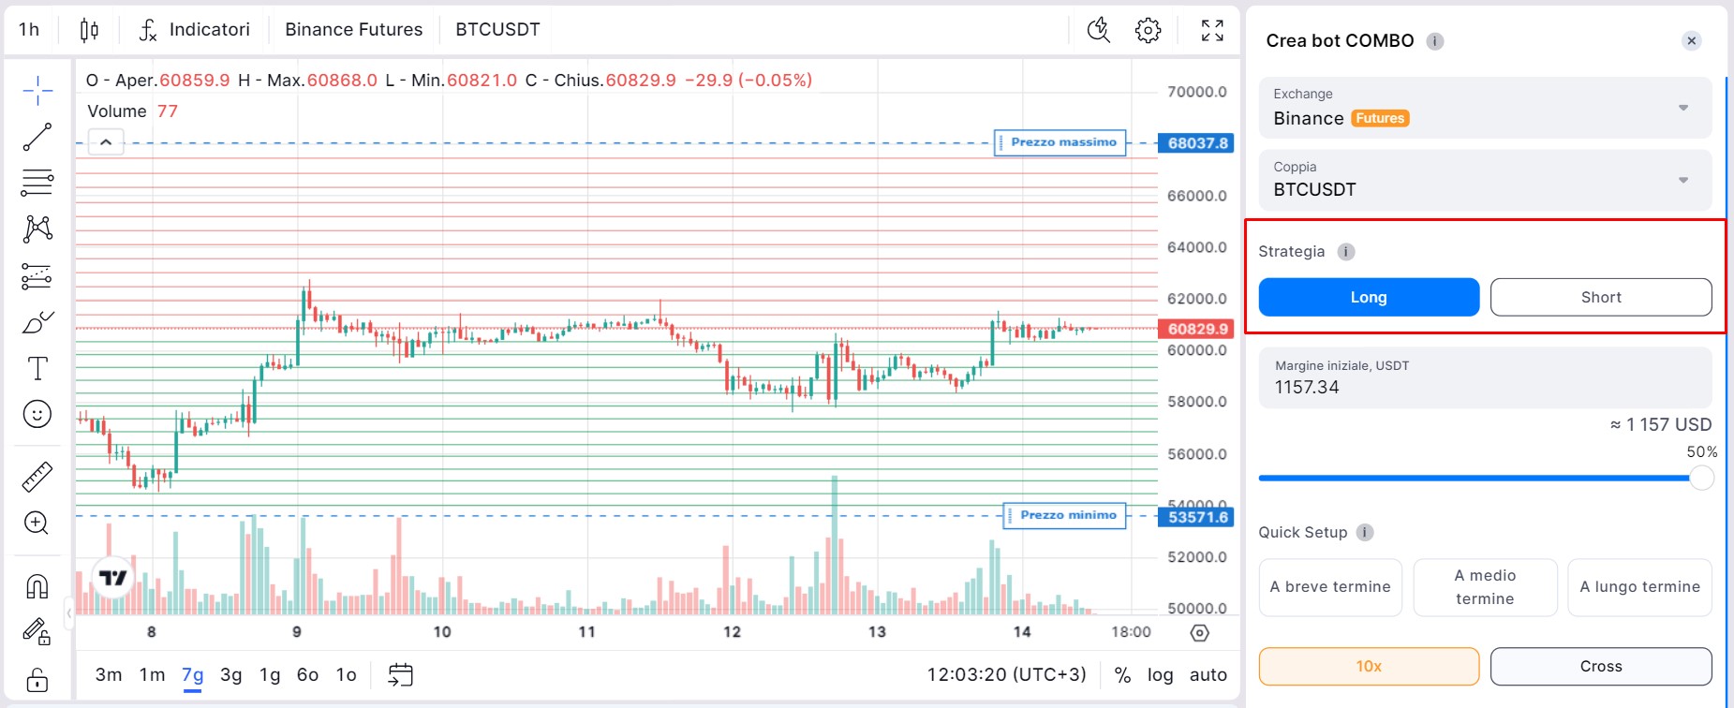The image size is (1734, 708).
Task: Open the Indicatori menu
Action: 195,30
